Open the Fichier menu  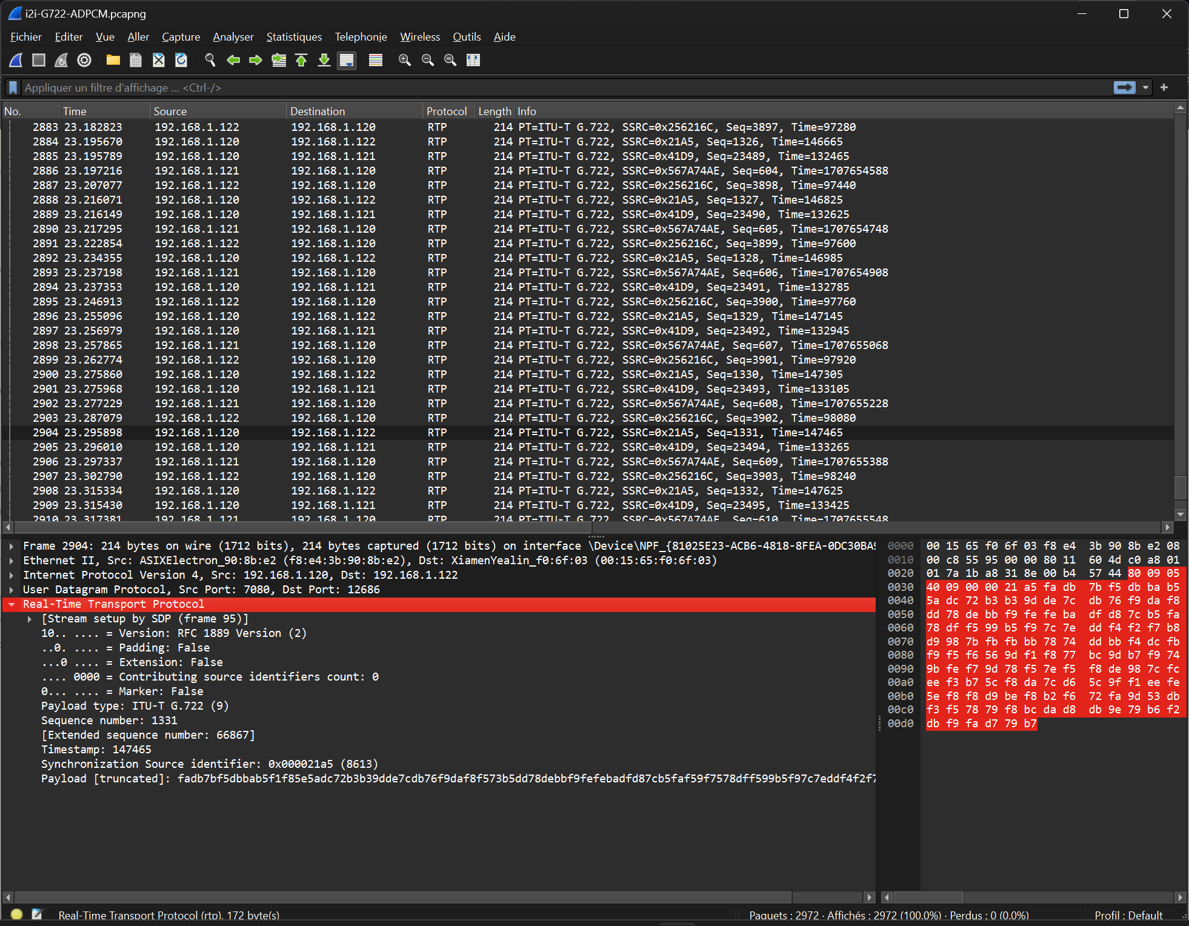(26, 37)
